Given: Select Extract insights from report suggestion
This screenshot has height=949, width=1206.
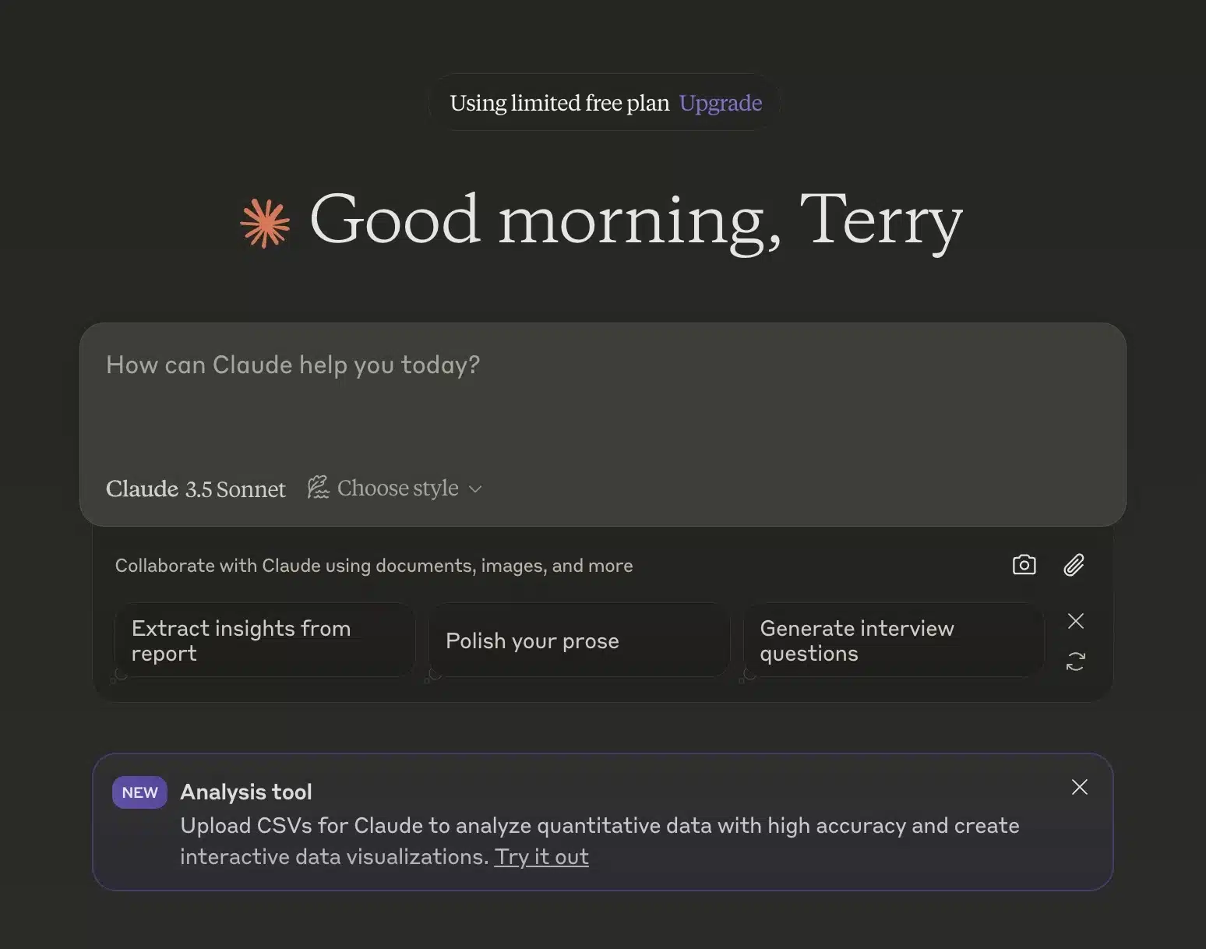Looking at the screenshot, I should [x=265, y=640].
